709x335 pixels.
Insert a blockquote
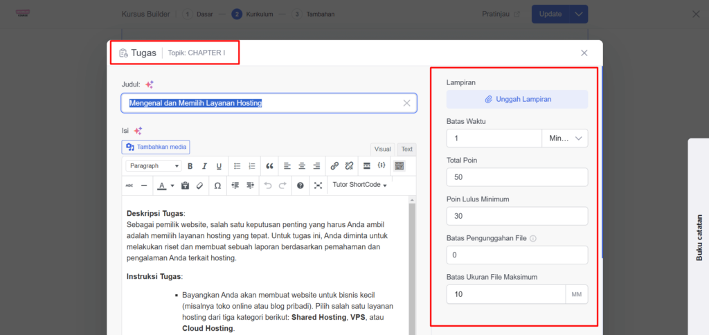pyautogui.click(x=269, y=166)
